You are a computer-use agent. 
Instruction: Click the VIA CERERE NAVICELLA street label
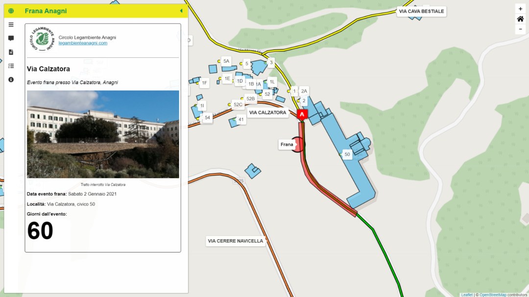tap(236, 241)
